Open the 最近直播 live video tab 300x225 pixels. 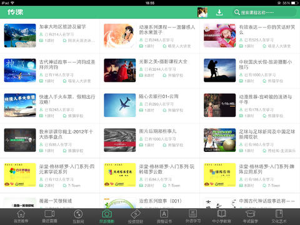click(x=49, y=217)
